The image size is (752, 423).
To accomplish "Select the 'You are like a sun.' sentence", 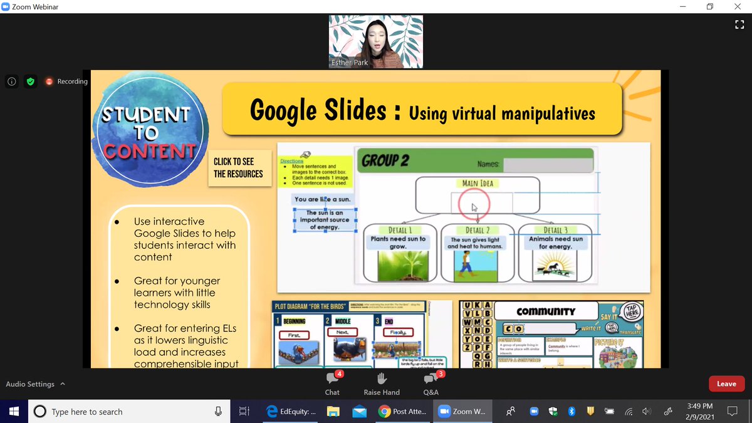I will tap(323, 199).
